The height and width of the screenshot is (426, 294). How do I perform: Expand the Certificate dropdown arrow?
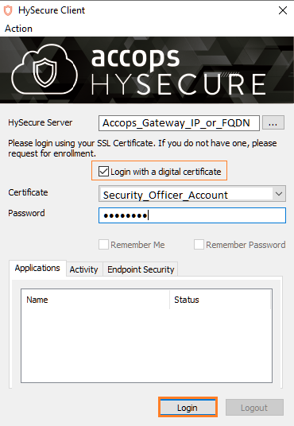tap(279, 194)
